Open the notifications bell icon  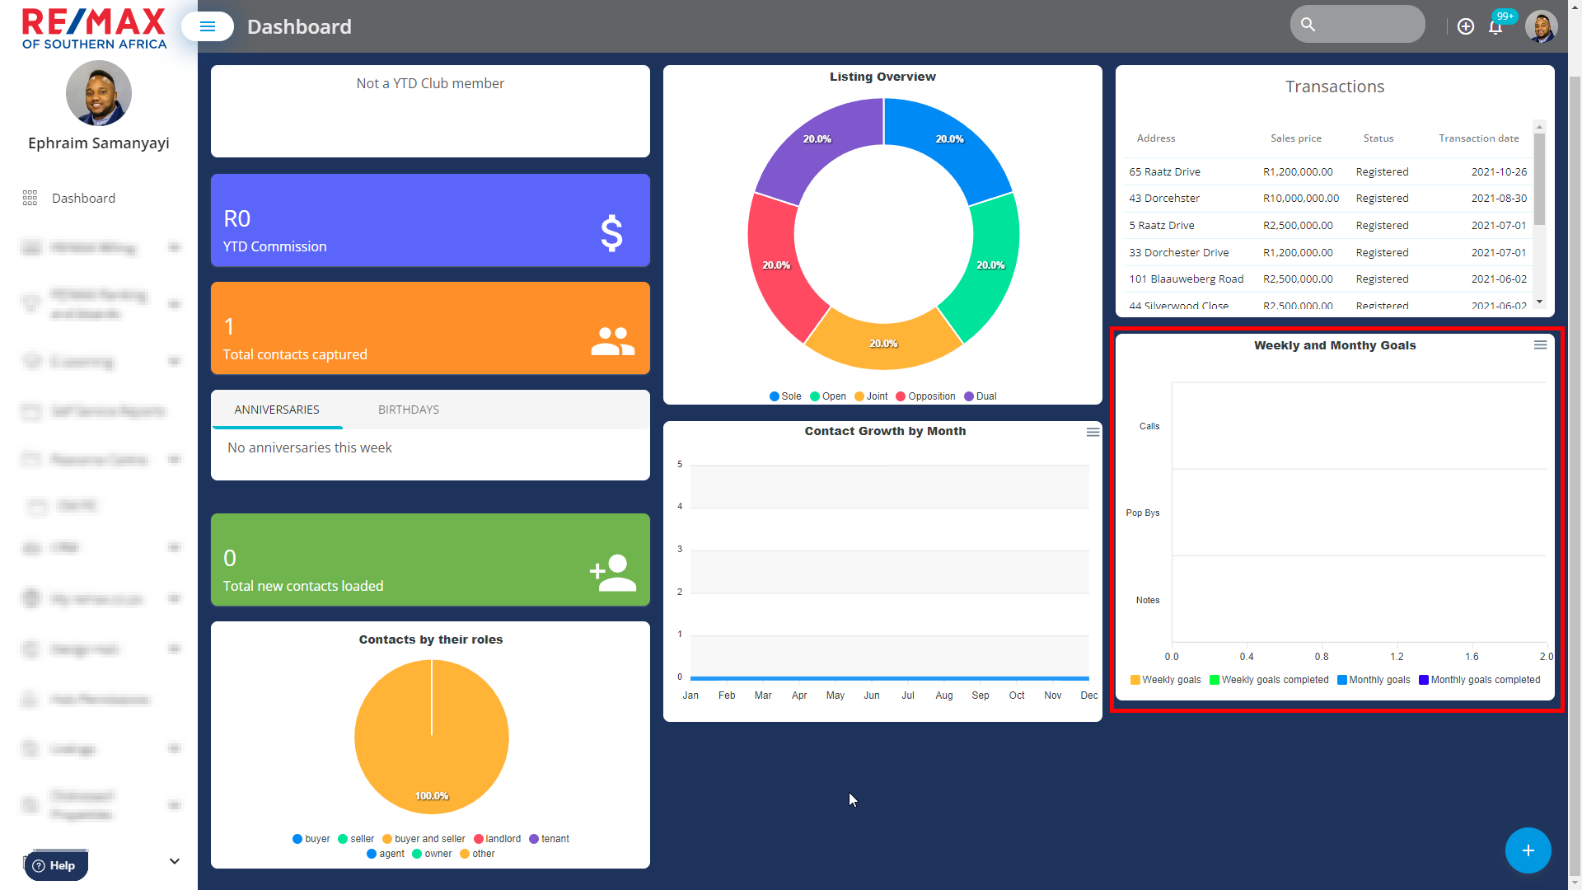coord(1495,27)
